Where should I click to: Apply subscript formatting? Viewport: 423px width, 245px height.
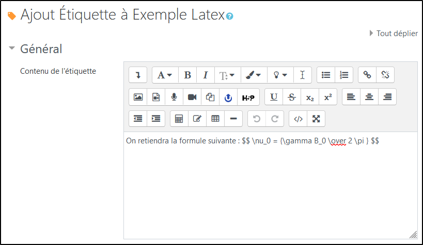(310, 97)
